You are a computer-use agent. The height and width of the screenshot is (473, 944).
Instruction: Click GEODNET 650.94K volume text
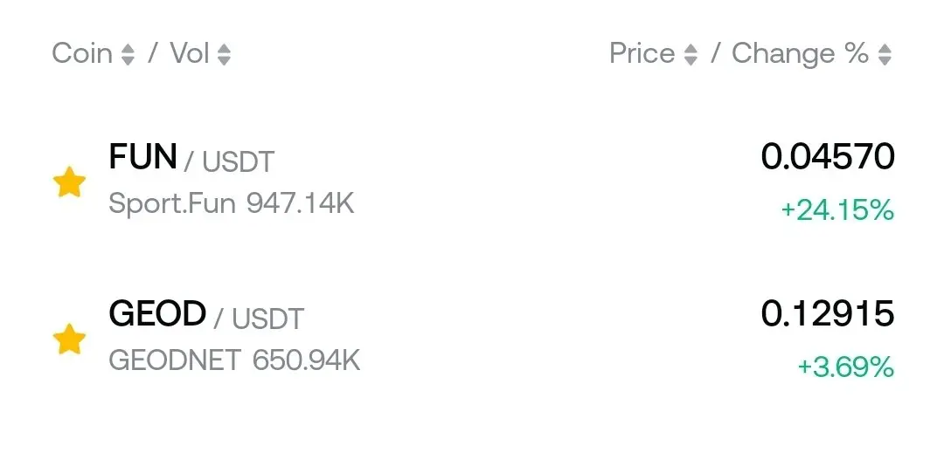pos(234,360)
